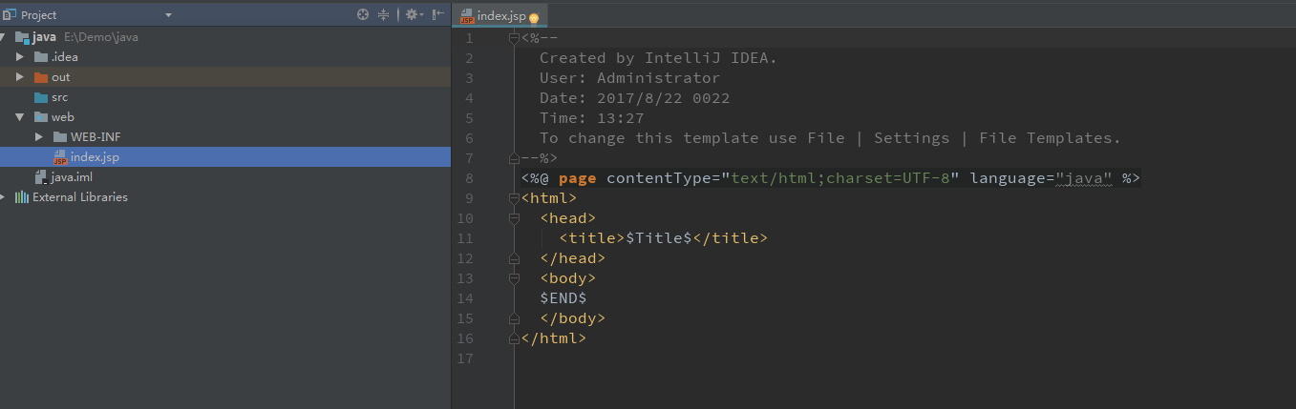Click the orange out folder icon

pyautogui.click(x=41, y=77)
